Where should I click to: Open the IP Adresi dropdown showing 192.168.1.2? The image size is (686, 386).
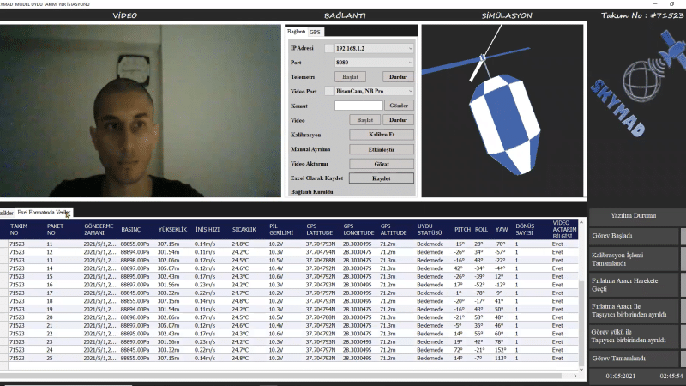374,49
